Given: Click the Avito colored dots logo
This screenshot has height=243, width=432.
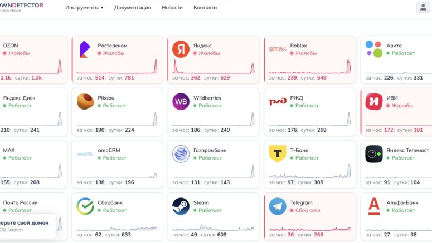Looking at the screenshot, I should (374, 49).
